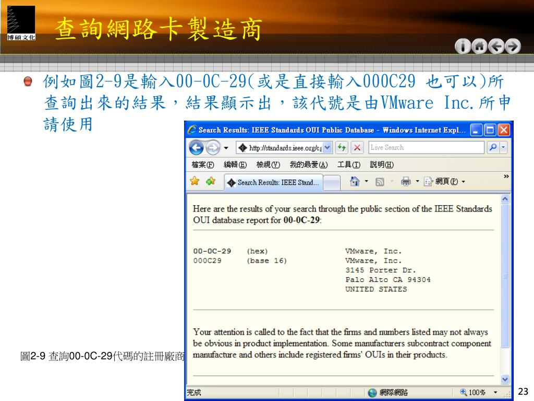Viewport: 534px width, 401px height.
Task: Click the Print icon
Action: (406, 181)
